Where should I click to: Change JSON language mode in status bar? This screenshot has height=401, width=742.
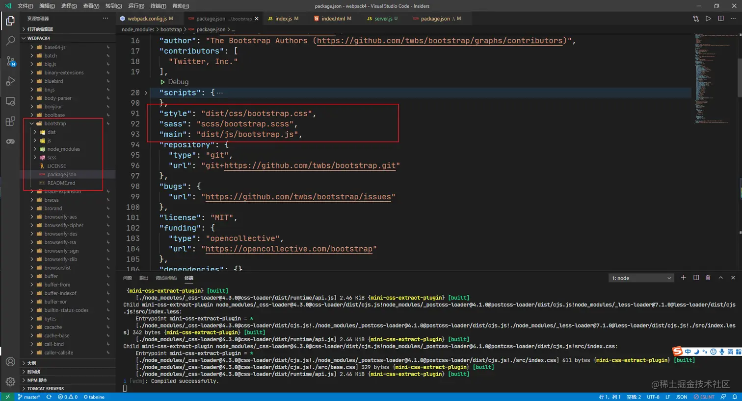[682, 397]
